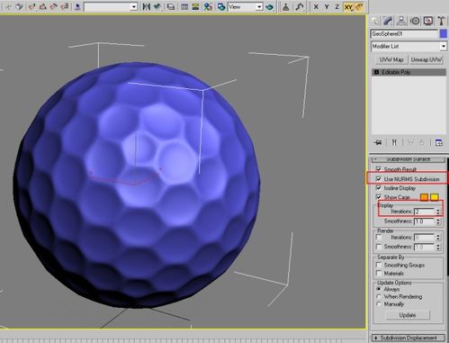Expand the Subdivision Displacement rollout
The image size is (449, 343).
[409, 338]
